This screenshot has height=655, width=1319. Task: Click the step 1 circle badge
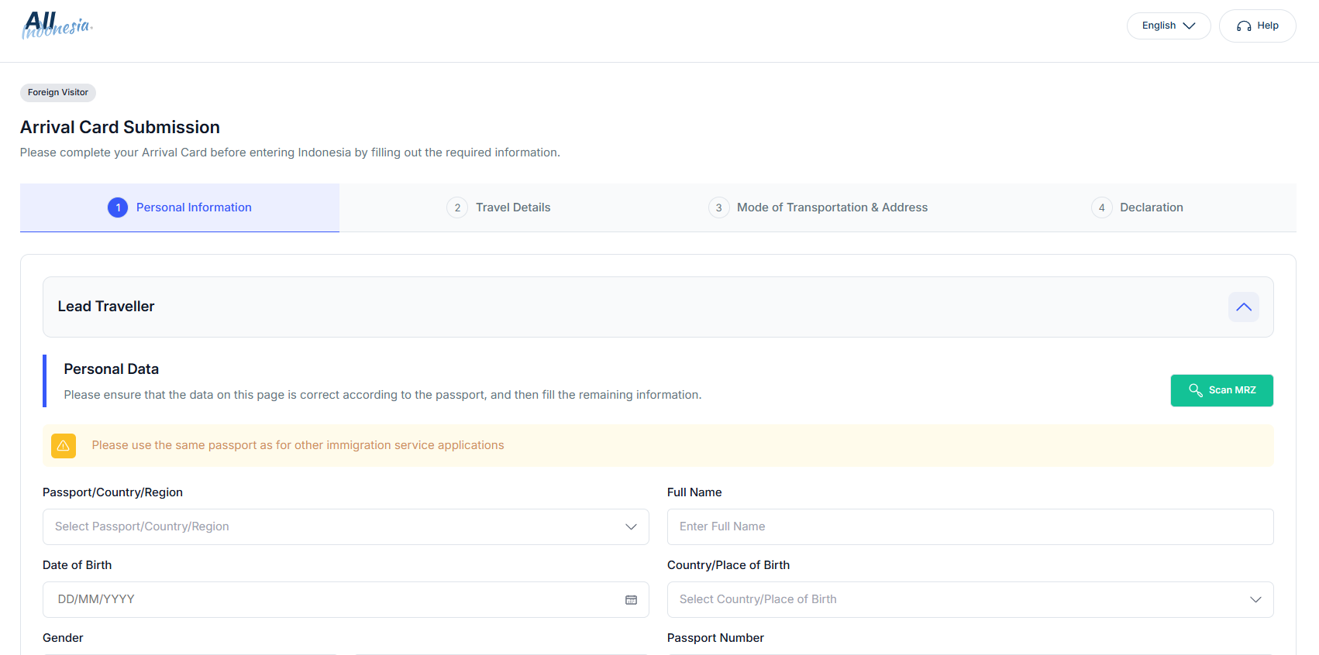pos(118,207)
